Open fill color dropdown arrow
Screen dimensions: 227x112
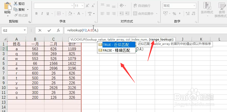[x=74, y=14]
